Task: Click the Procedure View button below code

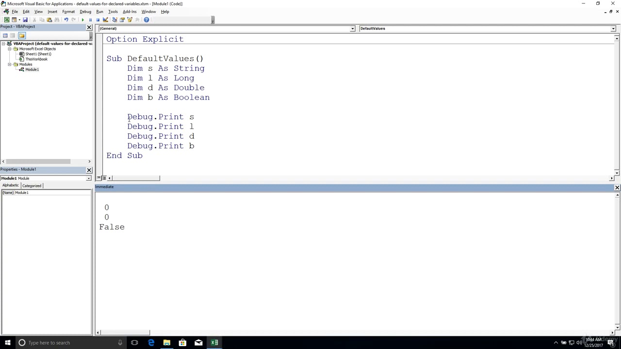Action: coord(98,178)
